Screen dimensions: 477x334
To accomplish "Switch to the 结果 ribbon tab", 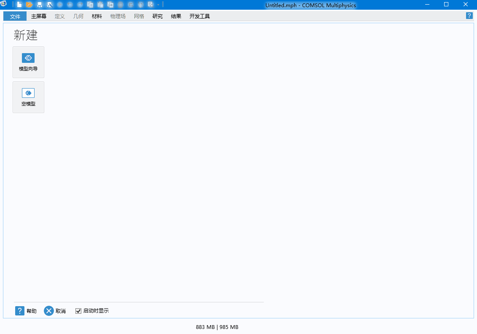I will coord(176,16).
